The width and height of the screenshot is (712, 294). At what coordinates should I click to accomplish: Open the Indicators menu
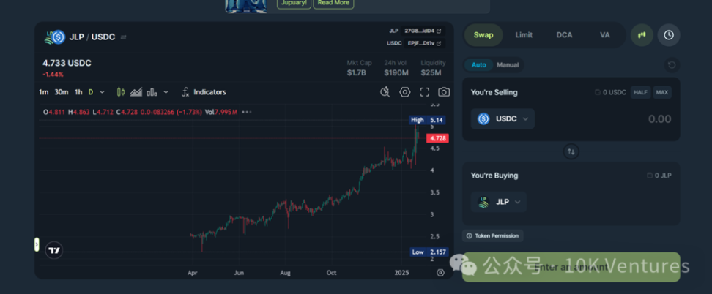pos(204,92)
